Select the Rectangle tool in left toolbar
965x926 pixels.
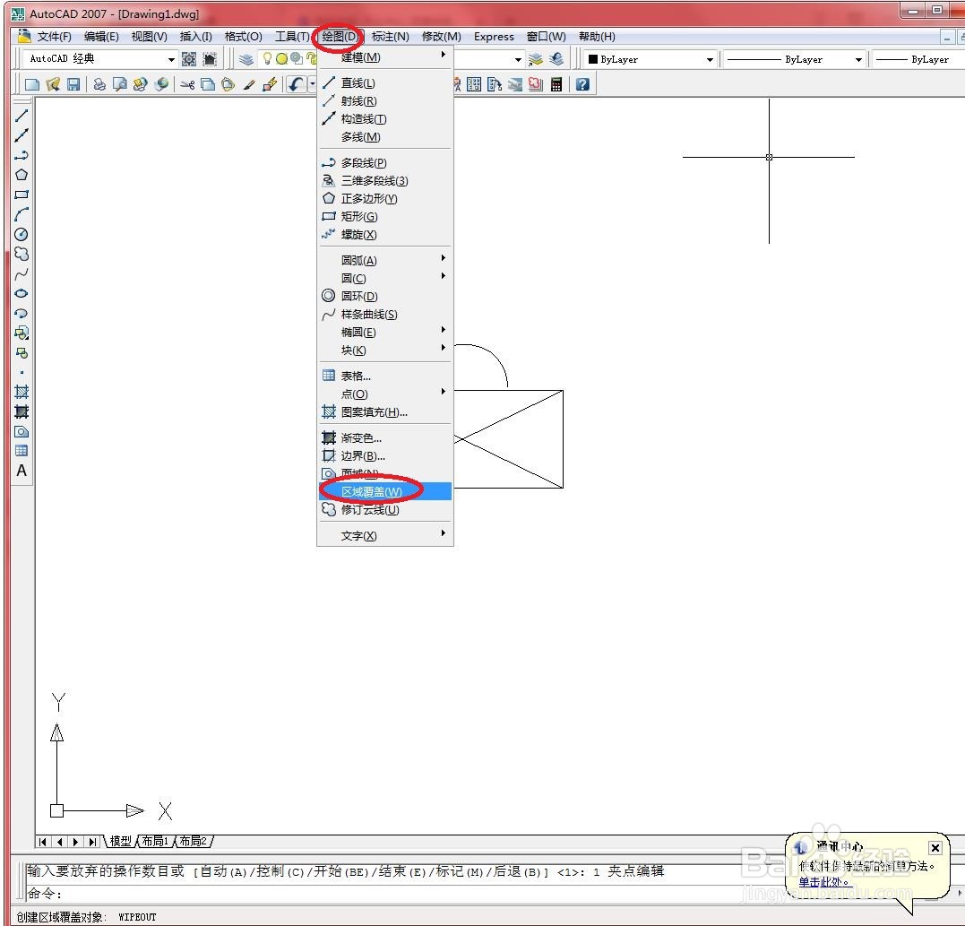[x=22, y=195]
